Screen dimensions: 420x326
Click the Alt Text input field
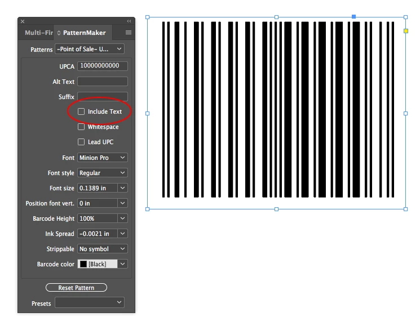(x=103, y=81)
